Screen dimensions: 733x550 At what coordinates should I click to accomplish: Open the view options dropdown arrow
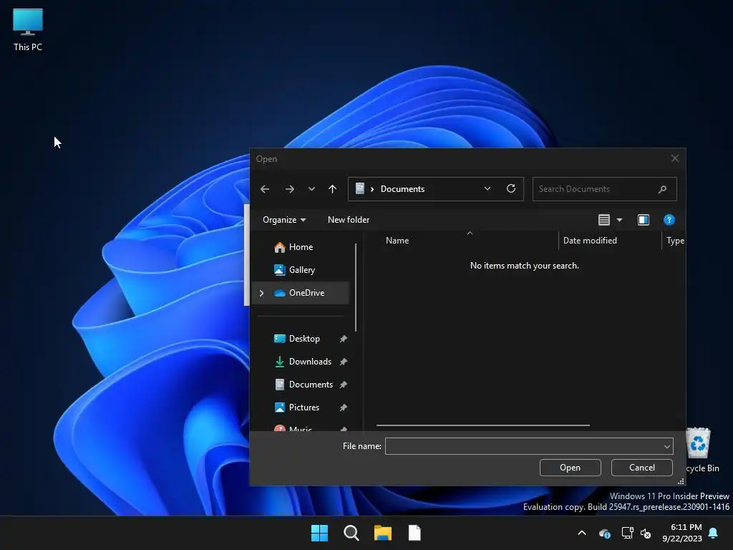619,220
